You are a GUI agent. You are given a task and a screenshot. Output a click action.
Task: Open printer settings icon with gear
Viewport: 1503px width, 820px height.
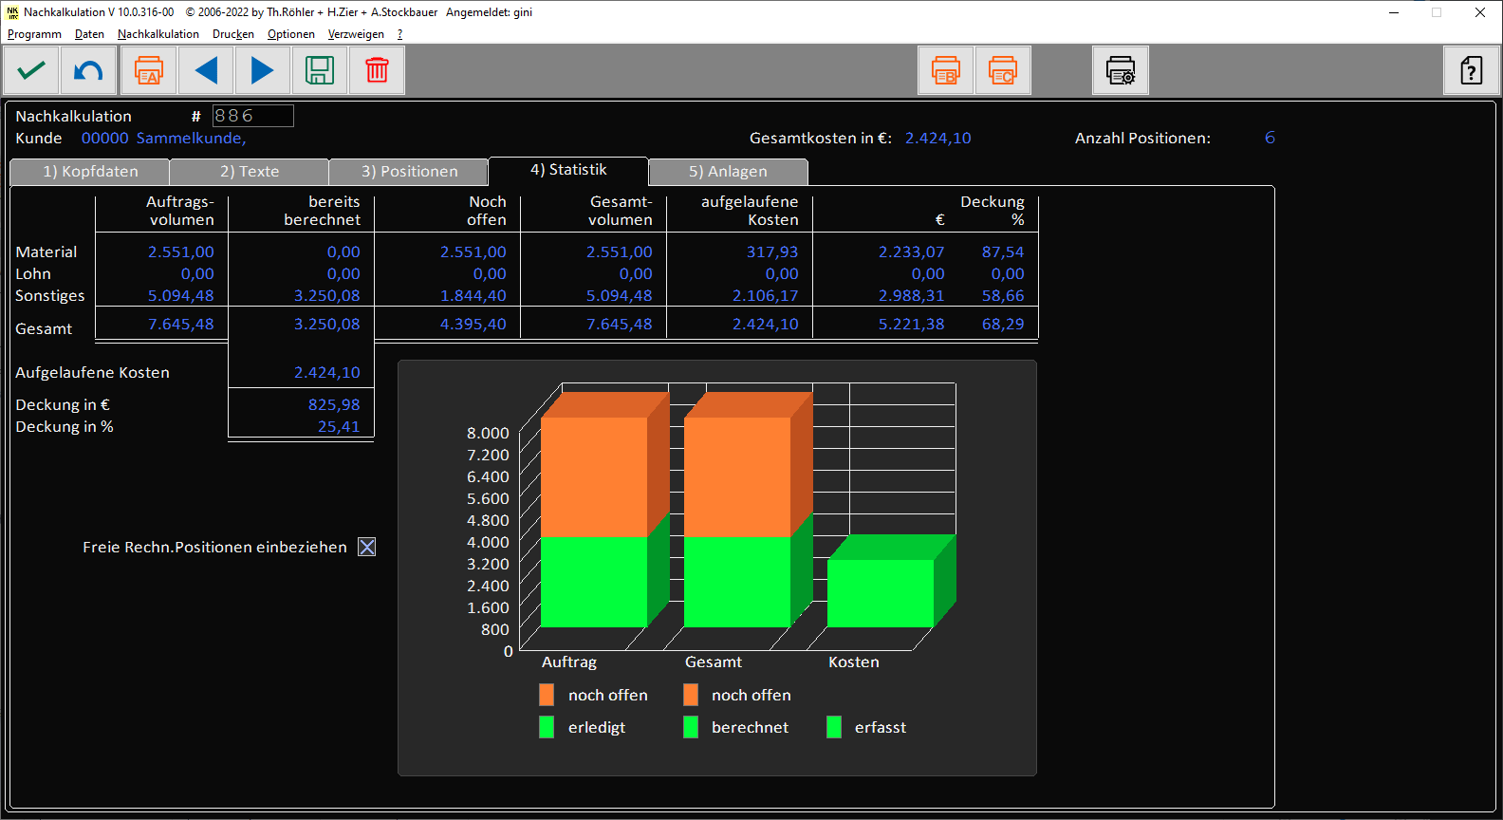click(1121, 71)
